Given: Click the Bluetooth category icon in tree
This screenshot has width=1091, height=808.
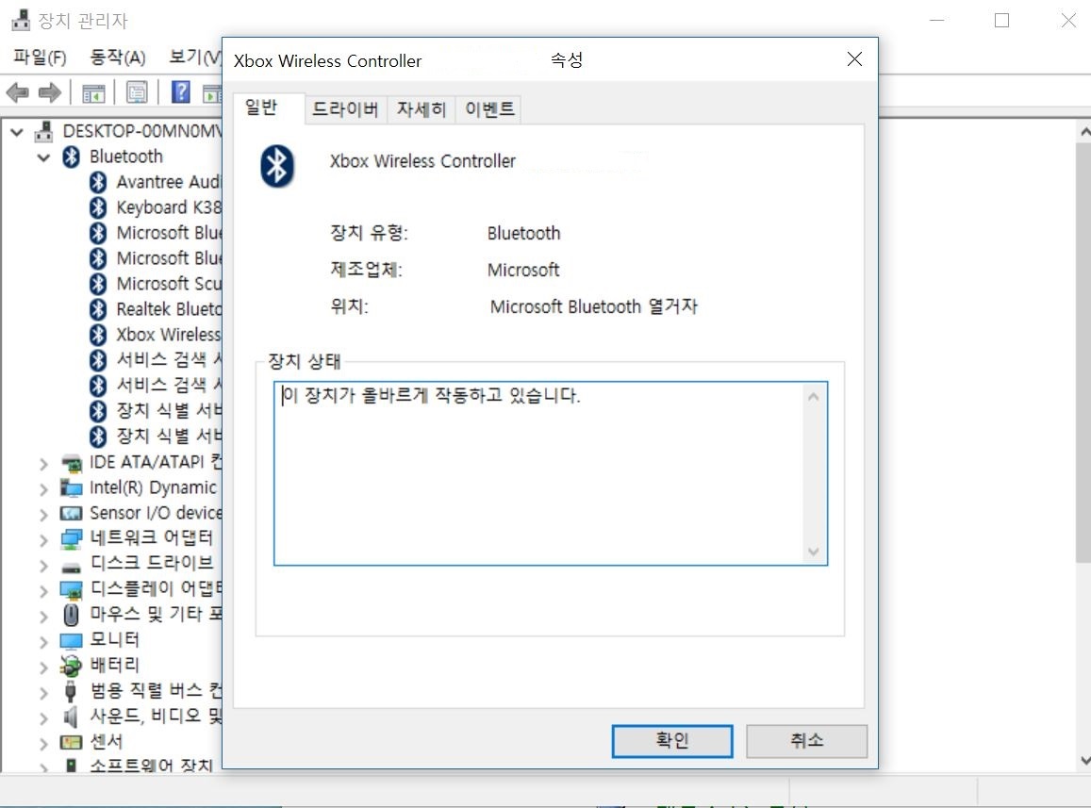Looking at the screenshot, I should (72, 157).
